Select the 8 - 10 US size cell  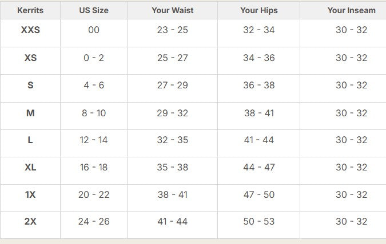coord(94,113)
